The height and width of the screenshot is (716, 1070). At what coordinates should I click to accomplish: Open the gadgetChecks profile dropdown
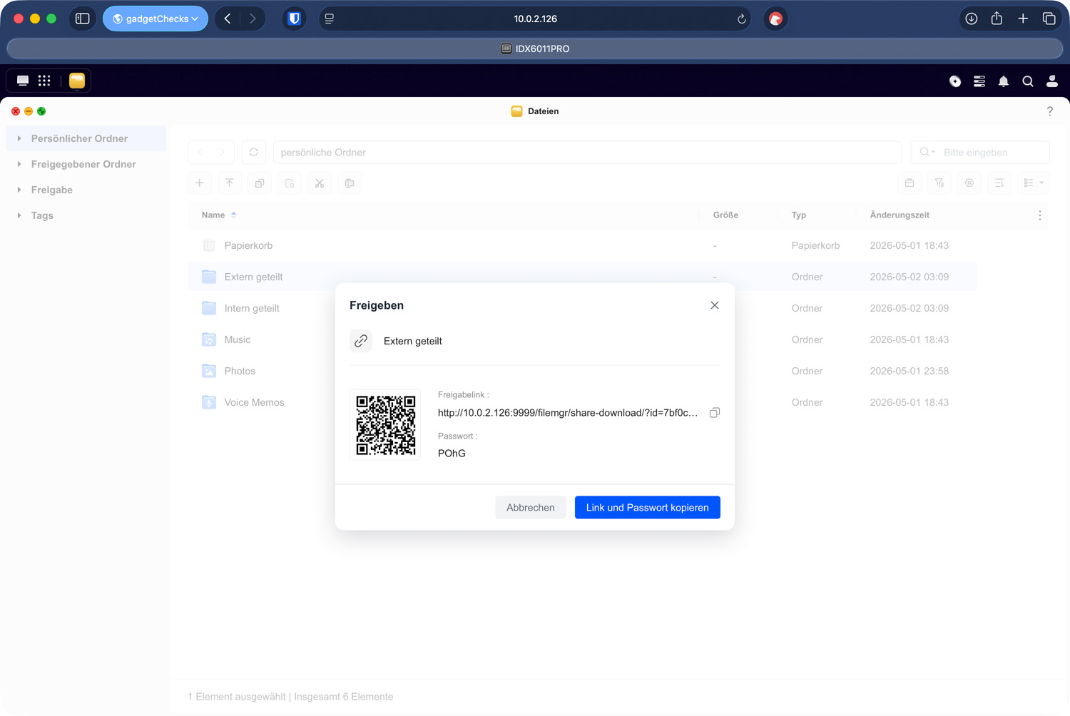click(x=156, y=19)
